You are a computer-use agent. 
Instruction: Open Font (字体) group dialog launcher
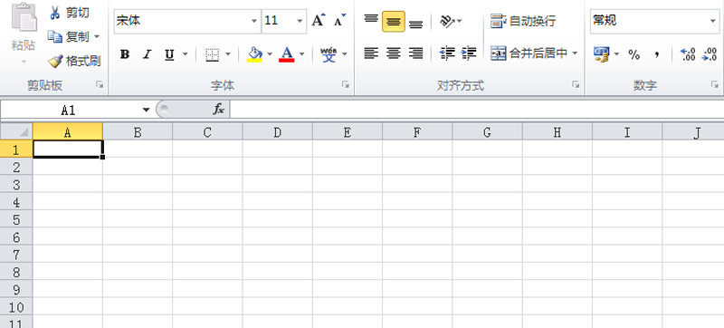click(346, 84)
